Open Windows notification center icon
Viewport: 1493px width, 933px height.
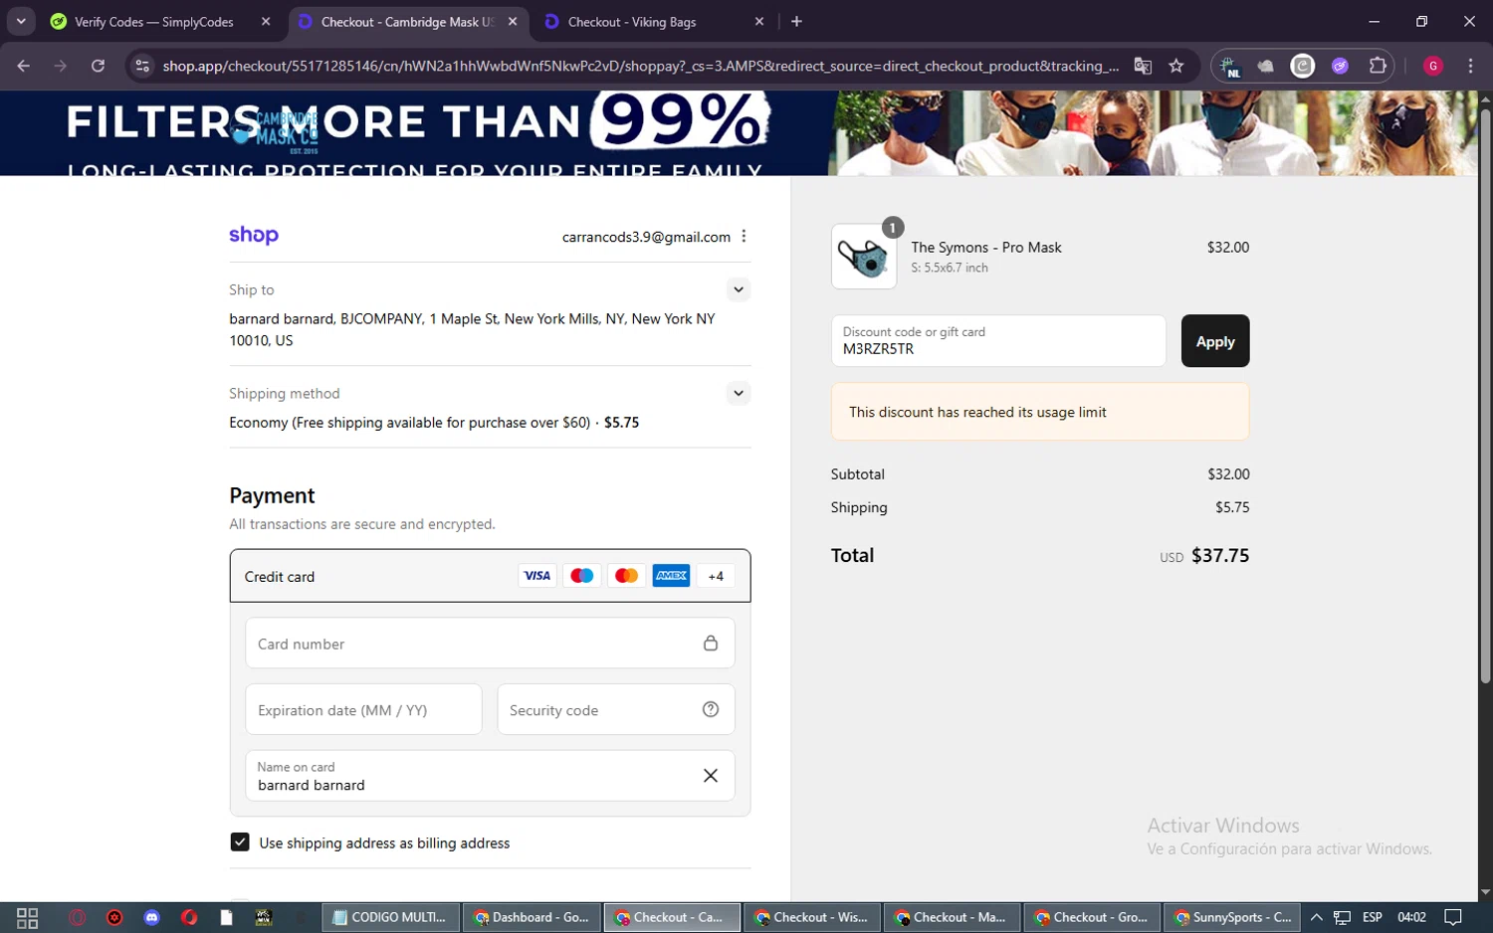[x=1453, y=917]
